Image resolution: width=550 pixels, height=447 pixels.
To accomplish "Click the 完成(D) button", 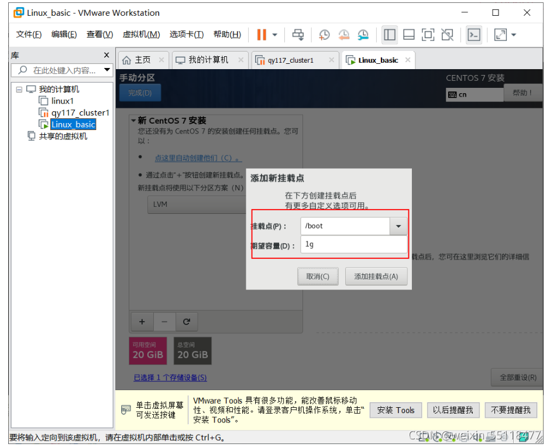I will pyautogui.click(x=140, y=93).
